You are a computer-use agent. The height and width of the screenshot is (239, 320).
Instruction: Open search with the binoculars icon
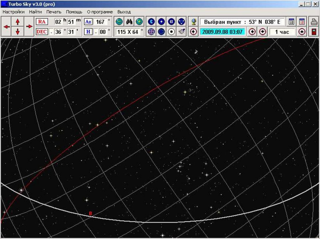pyautogui.click(x=129, y=22)
